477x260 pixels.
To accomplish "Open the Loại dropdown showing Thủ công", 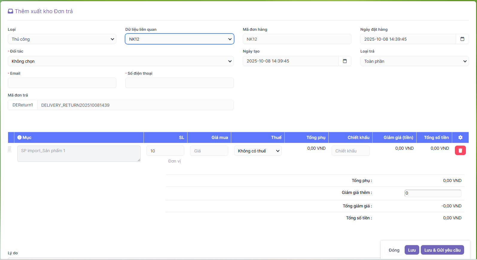I will tap(62, 39).
